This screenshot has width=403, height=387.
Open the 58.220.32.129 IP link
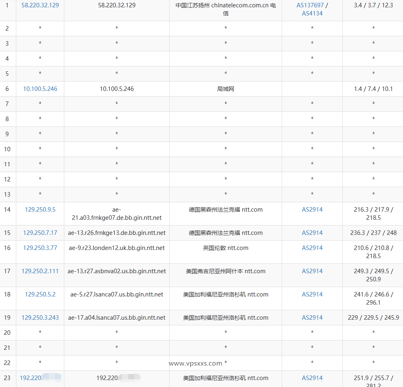click(x=40, y=5)
